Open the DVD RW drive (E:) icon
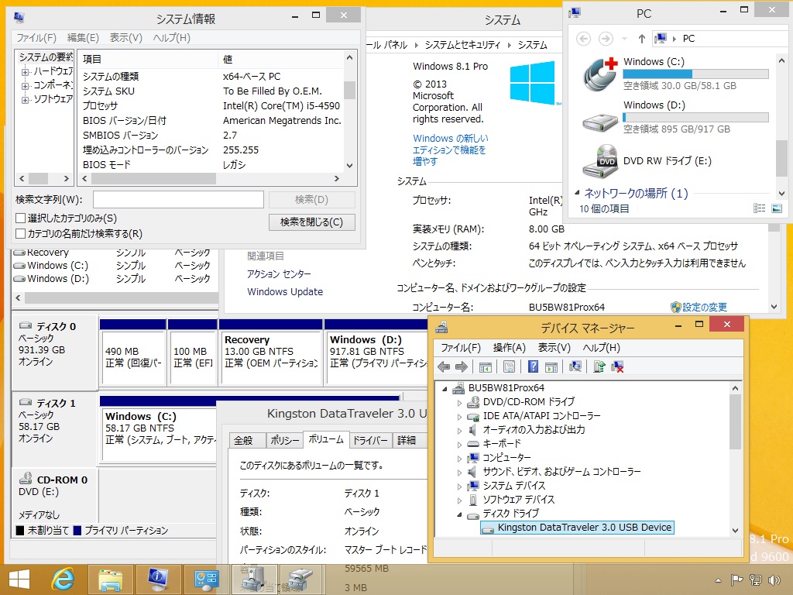Screen dimensions: 793x595 pyautogui.click(x=600, y=161)
